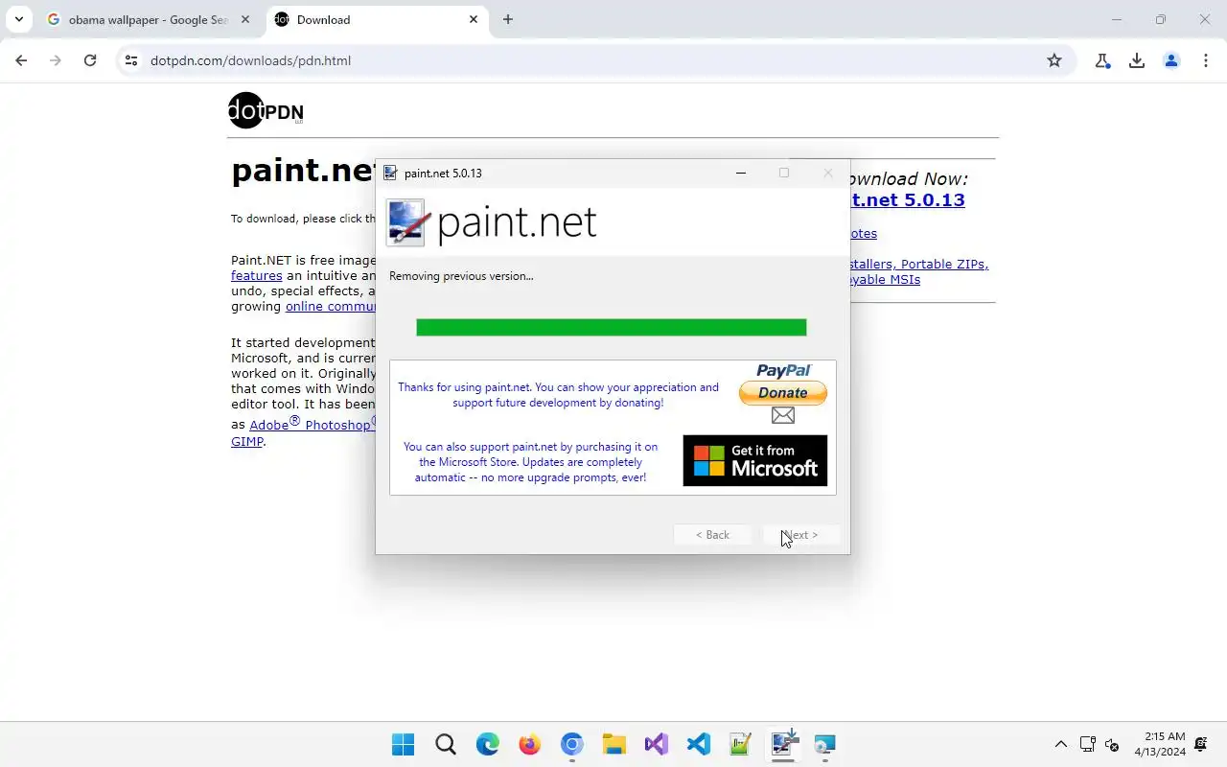This screenshot has height=767, width=1227.
Task: Open the Adobe Photoshop link
Action: coord(312,424)
